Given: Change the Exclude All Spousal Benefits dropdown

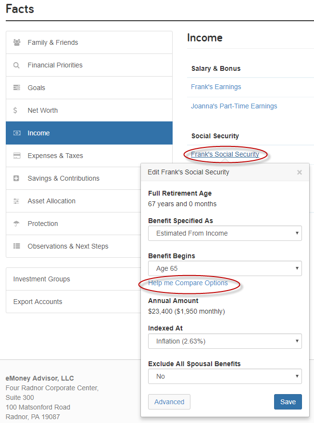Looking at the screenshot, I should 225,376.
